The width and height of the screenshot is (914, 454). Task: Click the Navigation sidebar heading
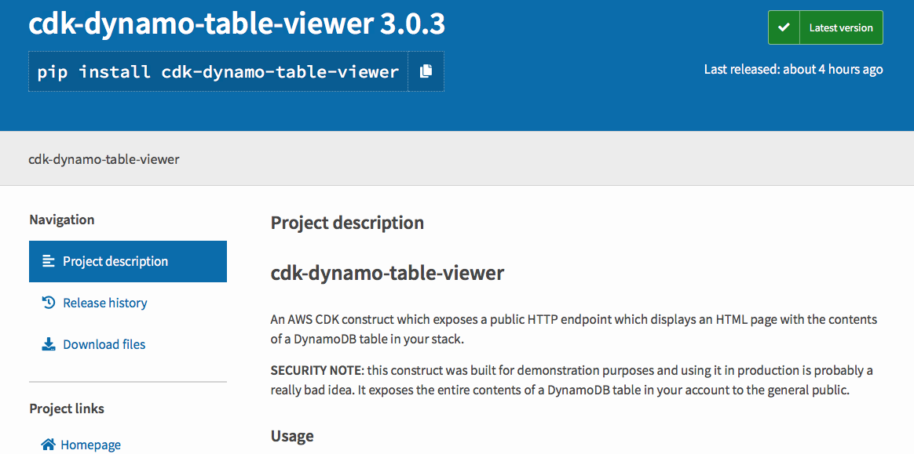[62, 220]
